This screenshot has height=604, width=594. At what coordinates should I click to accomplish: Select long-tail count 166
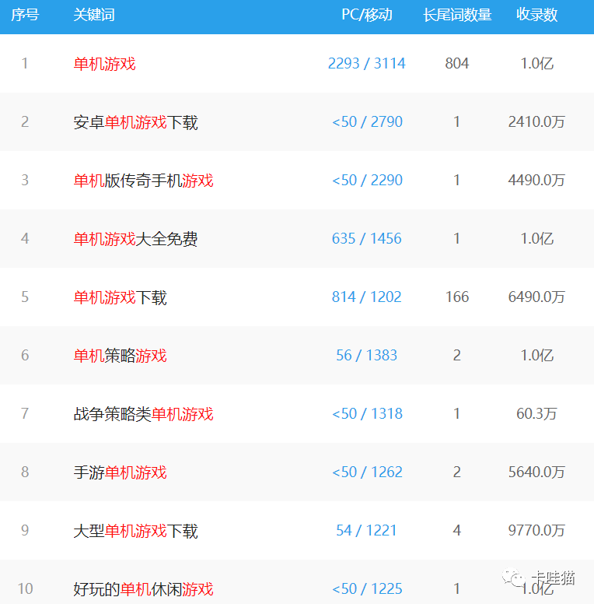457,297
